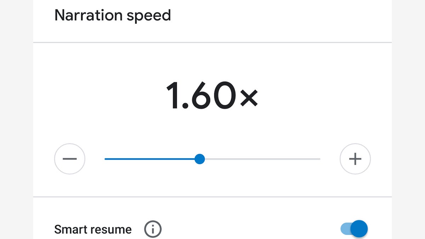This screenshot has height=239, width=425.
Task: Click the gray unfilled part of the speed slider
Action: (262, 159)
